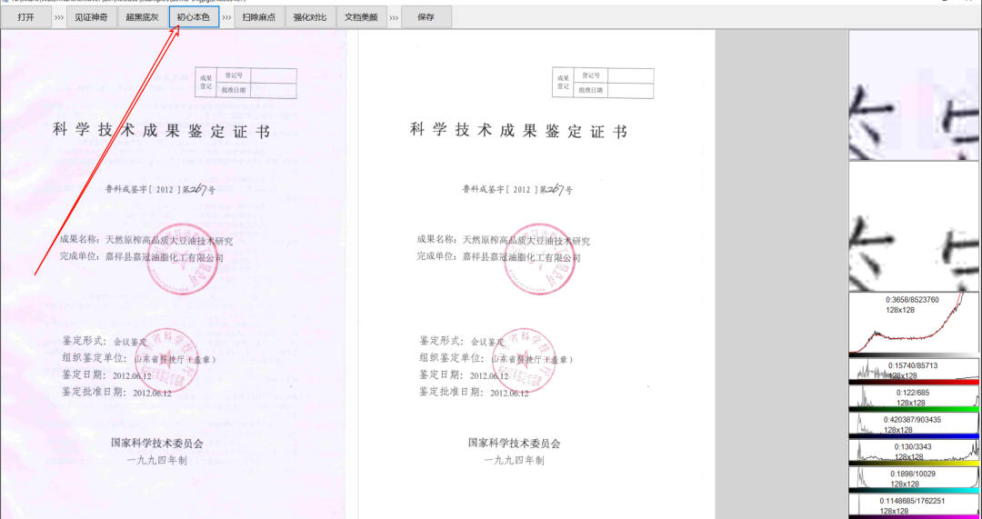Apply the 扫除麻点 noise removal button
Image resolution: width=982 pixels, height=519 pixels.
pos(259,17)
